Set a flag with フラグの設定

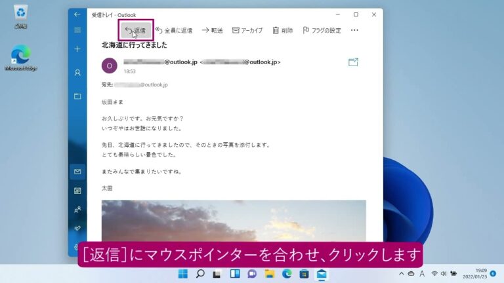[x=322, y=31]
